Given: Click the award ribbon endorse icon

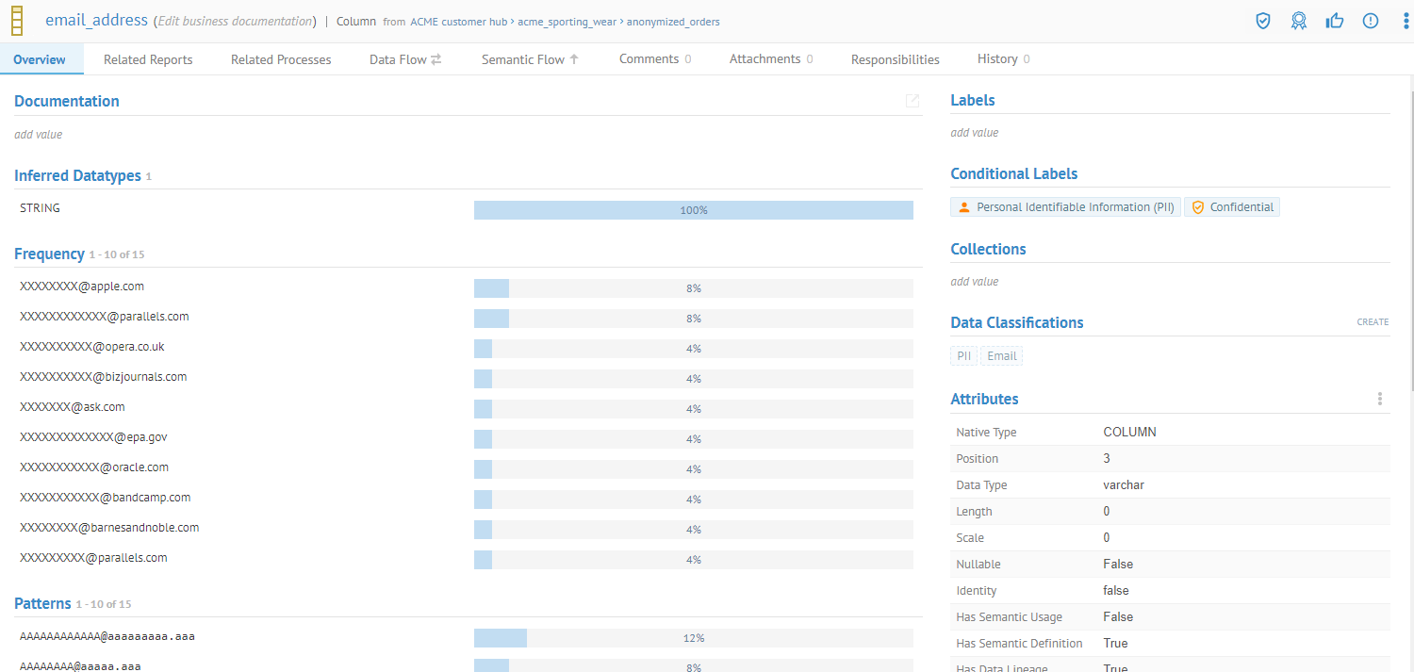Looking at the screenshot, I should (1299, 21).
